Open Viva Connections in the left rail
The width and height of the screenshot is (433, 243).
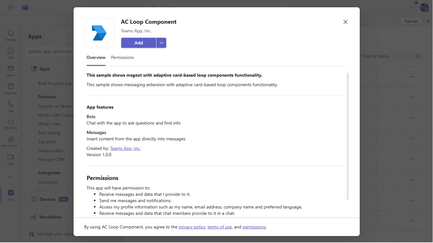point(11,142)
